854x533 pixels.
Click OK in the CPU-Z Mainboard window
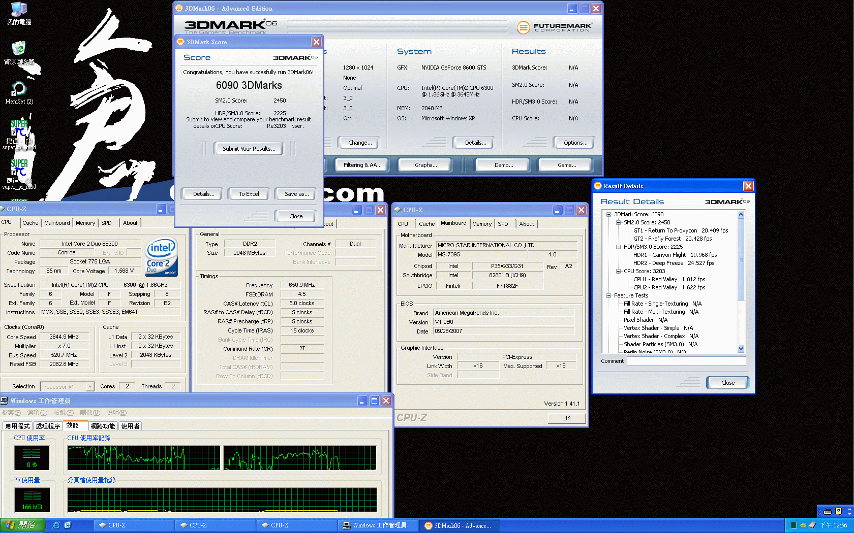tap(567, 418)
